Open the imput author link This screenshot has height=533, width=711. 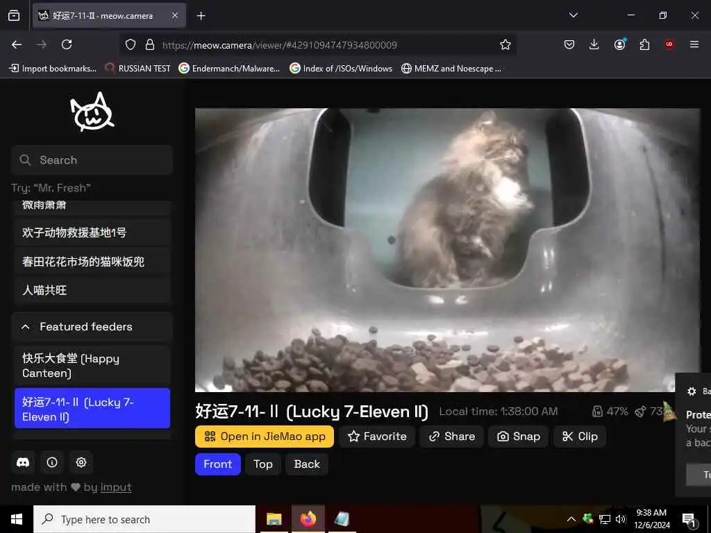pyautogui.click(x=116, y=487)
